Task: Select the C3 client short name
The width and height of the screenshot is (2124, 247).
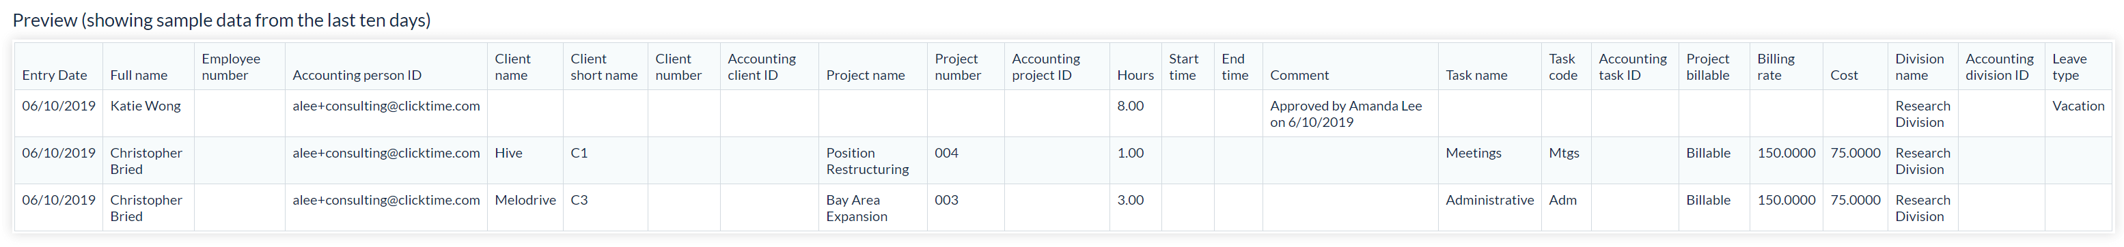Action: tap(579, 199)
